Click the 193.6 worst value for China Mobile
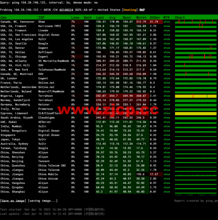Image resolution: width=218 pixels, height=220 pixels. (x=140, y=174)
